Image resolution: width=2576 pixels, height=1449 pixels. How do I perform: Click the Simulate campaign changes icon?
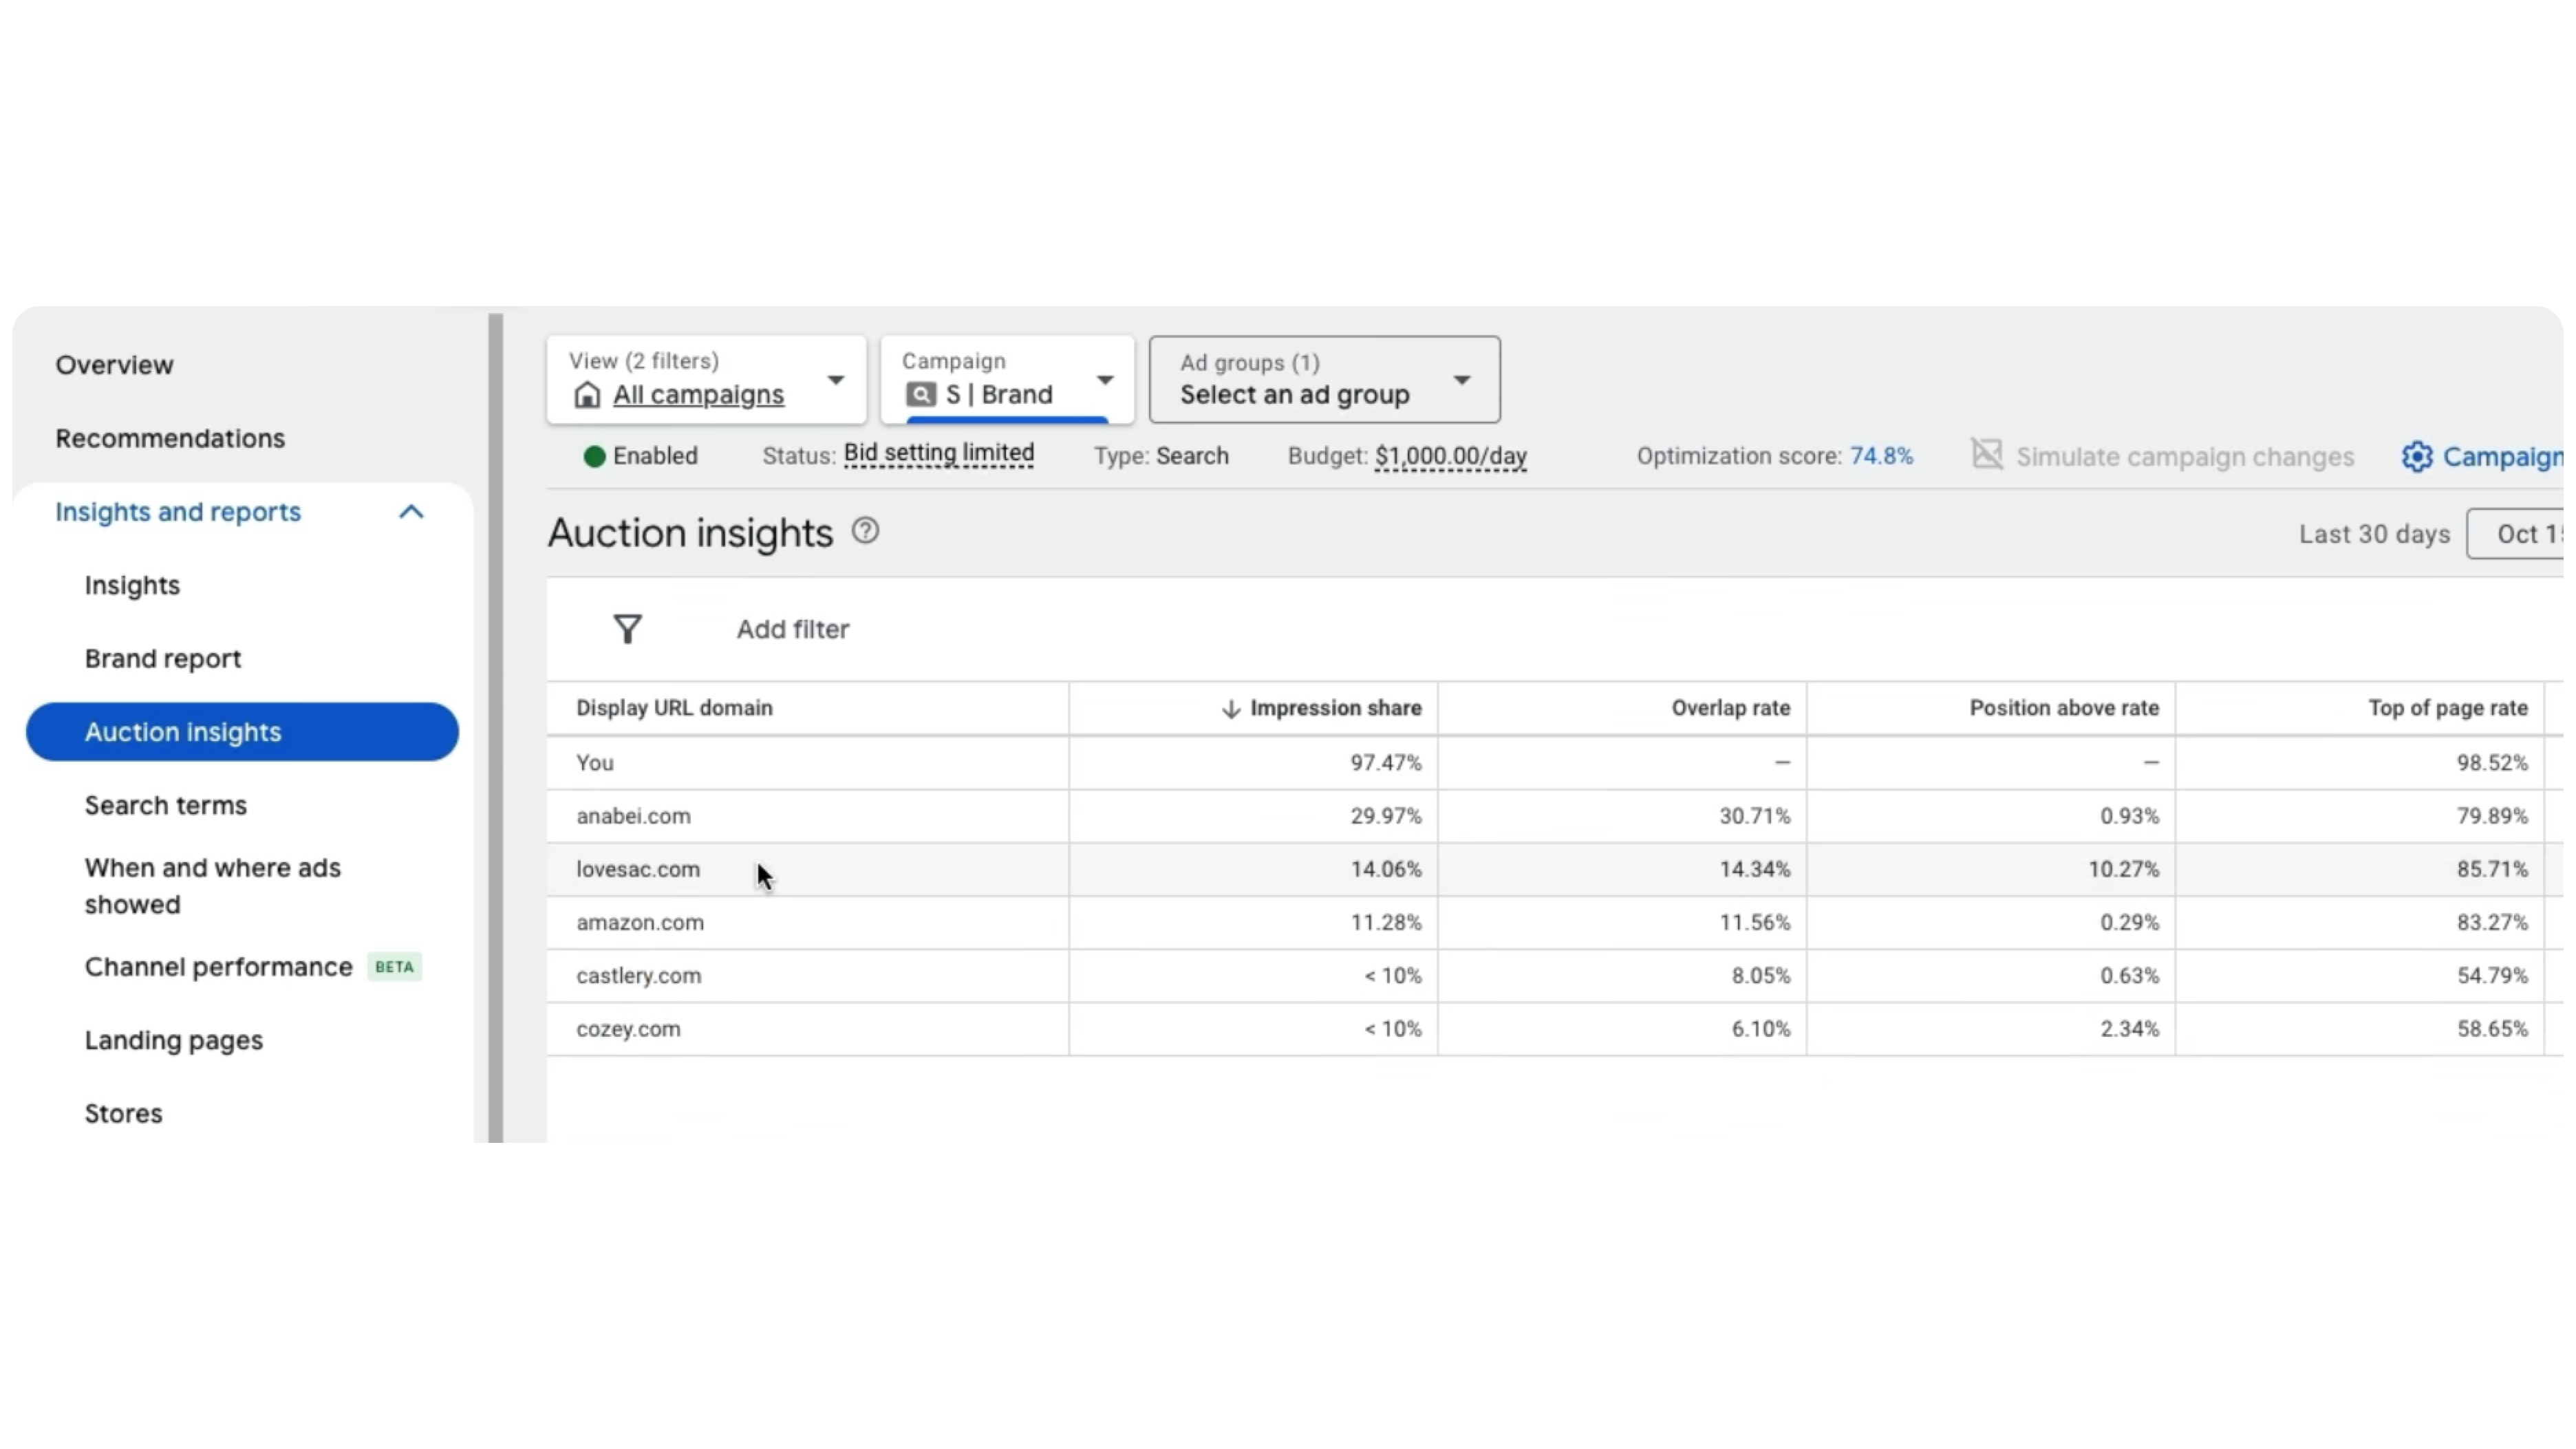point(1986,455)
